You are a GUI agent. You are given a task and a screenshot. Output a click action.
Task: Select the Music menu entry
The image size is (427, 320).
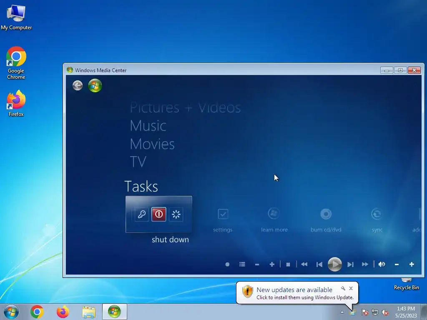point(148,126)
